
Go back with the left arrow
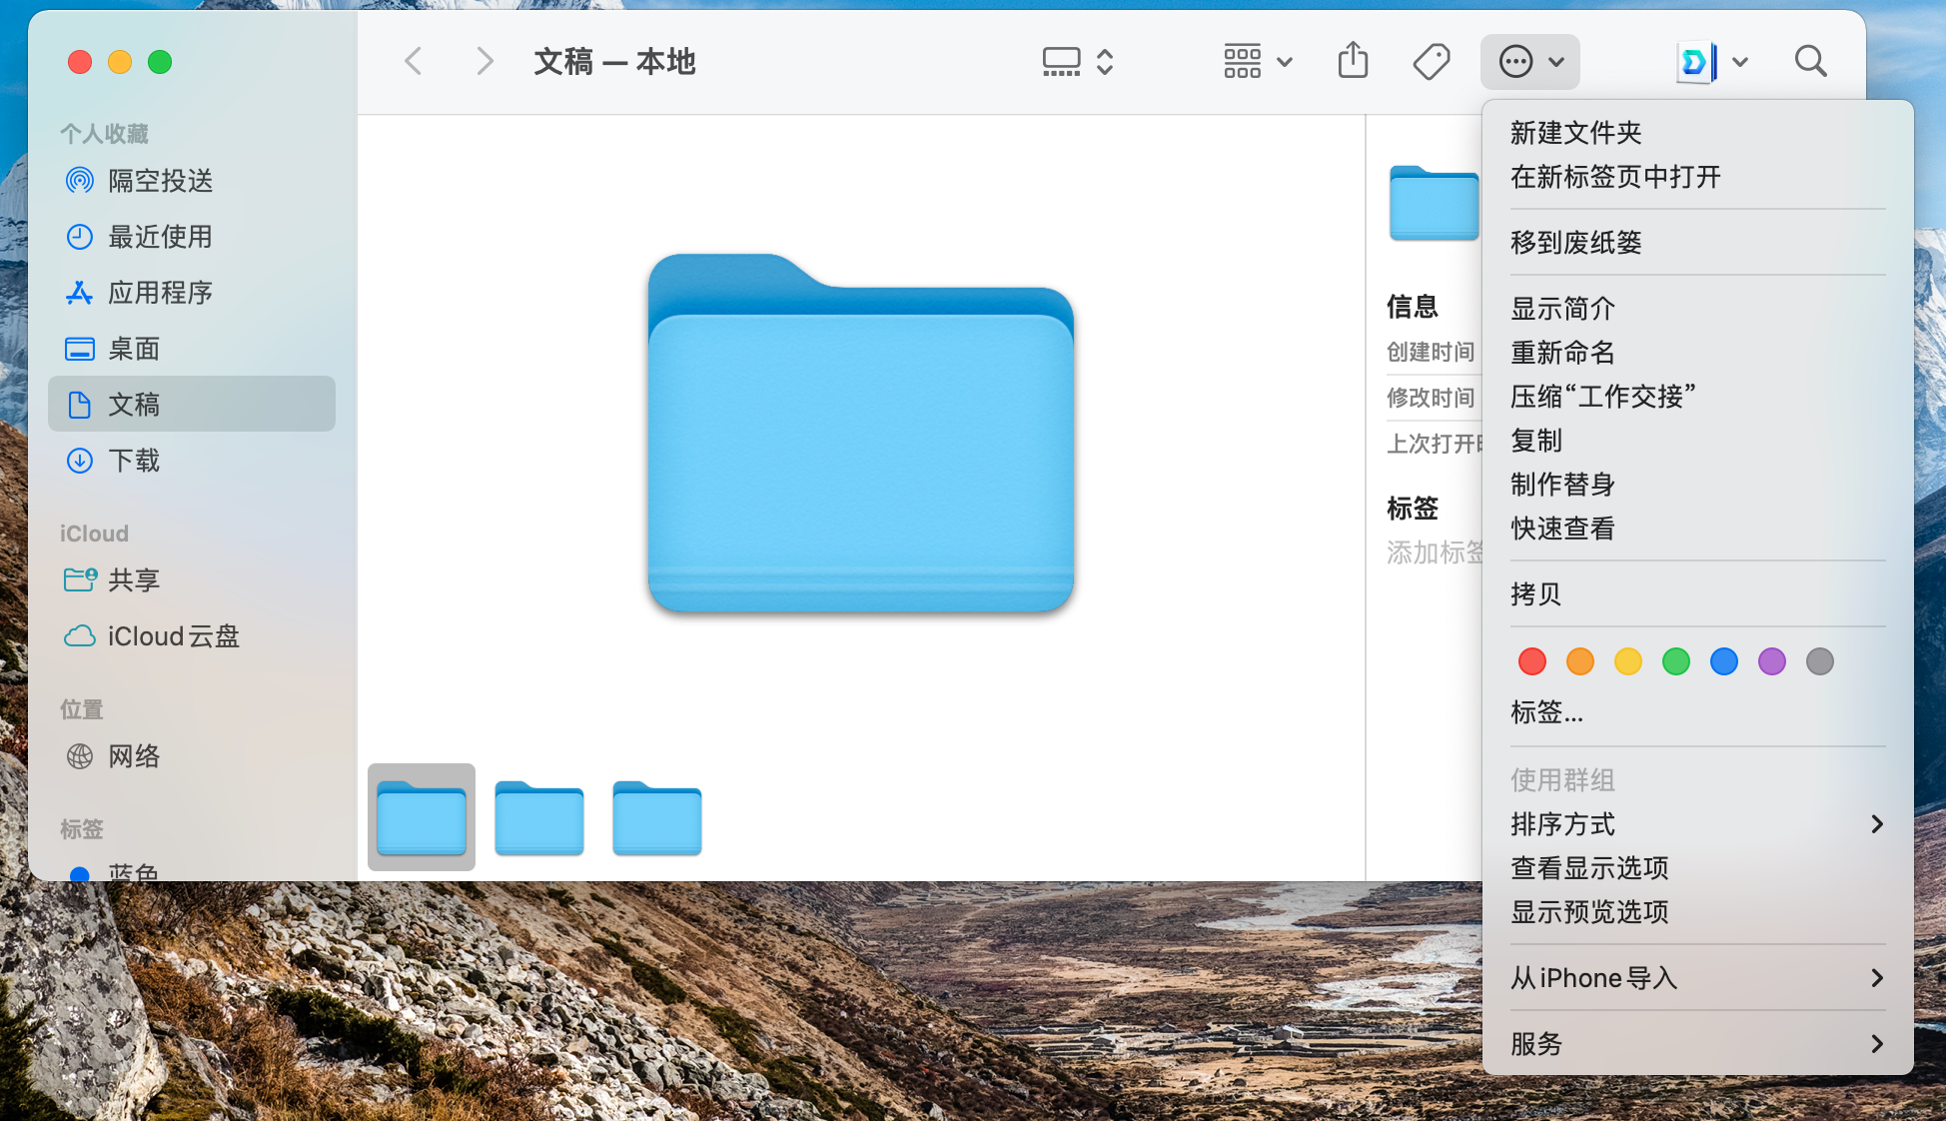tap(414, 61)
